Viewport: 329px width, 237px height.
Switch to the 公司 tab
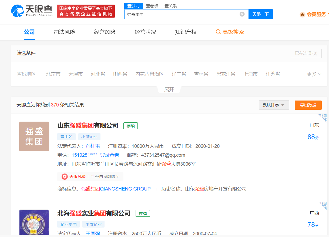click(x=29, y=32)
